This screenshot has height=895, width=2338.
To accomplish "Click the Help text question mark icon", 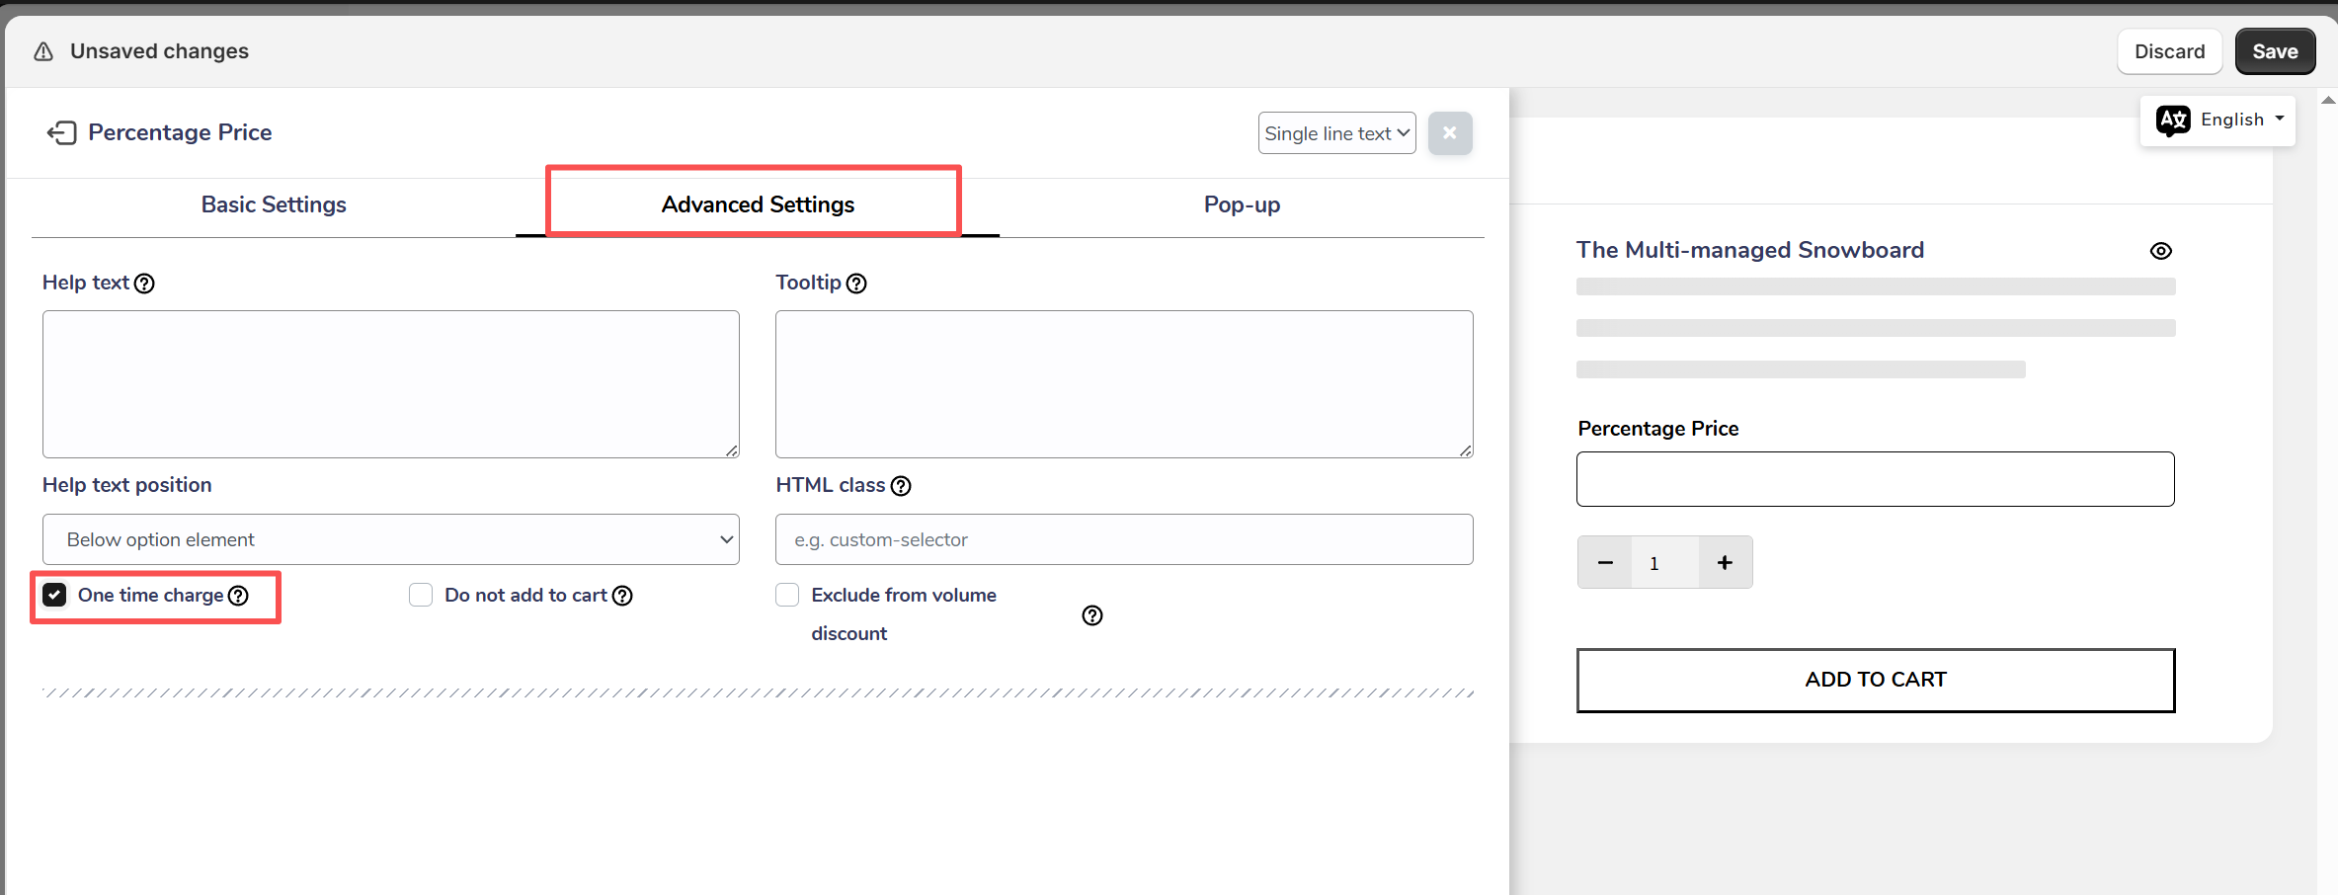I will [144, 284].
